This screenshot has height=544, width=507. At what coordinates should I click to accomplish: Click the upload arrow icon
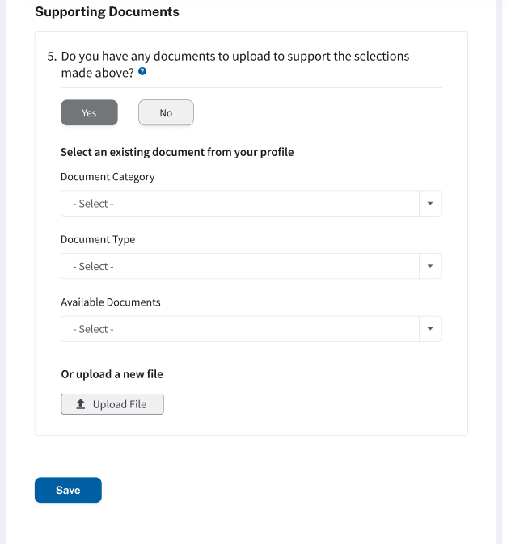pos(81,404)
